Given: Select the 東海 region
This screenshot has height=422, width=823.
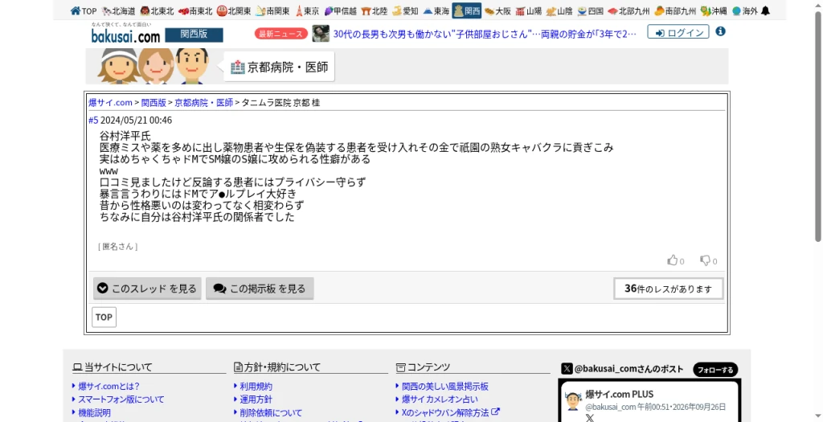Looking at the screenshot, I should pos(436,10).
